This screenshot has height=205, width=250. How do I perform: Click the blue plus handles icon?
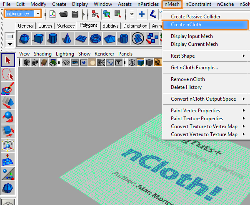click(x=142, y=14)
